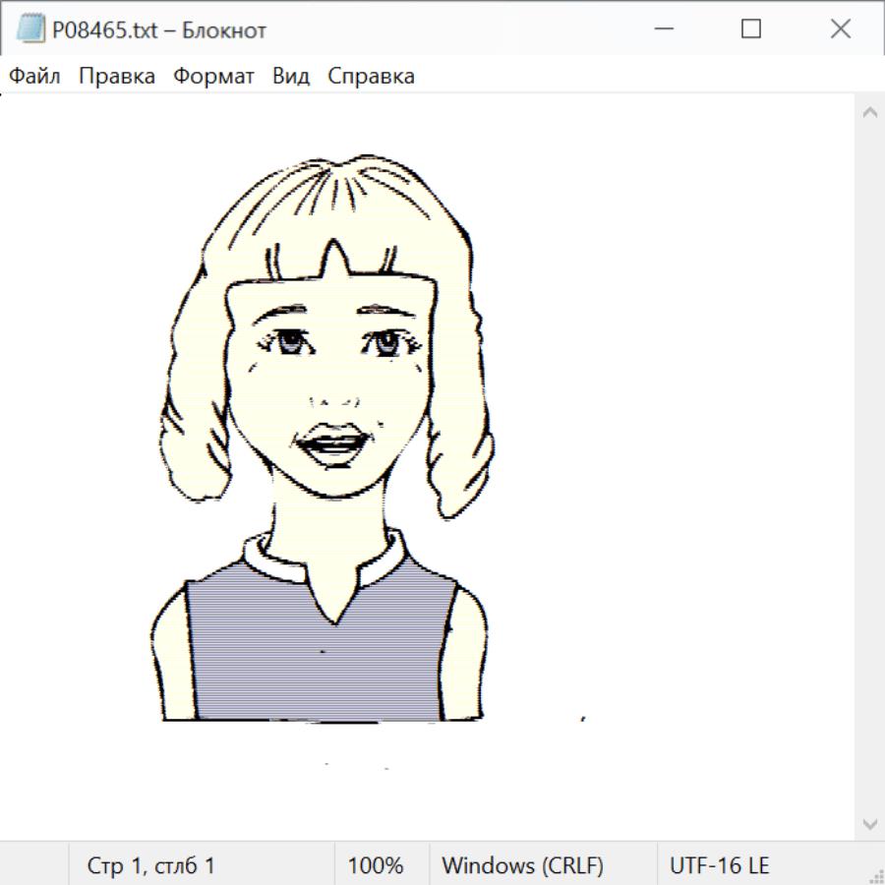Click the resize grip in bottom corner
Screen dimensions: 885x885
click(x=875, y=875)
